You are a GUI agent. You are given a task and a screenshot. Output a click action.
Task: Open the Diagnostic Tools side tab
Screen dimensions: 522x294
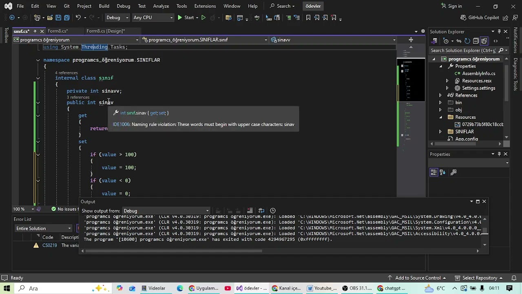click(515, 74)
